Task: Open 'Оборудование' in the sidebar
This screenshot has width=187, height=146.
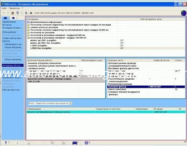Action: pyautogui.click(x=9, y=32)
